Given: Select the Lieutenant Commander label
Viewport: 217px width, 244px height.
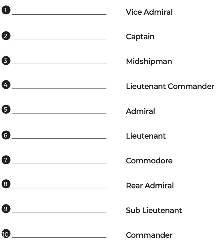Looking at the screenshot, I should click(x=170, y=86).
